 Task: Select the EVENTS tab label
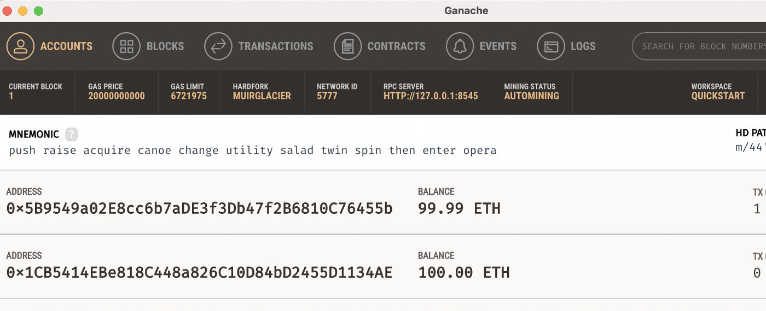pyautogui.click(x=498, y=46)
